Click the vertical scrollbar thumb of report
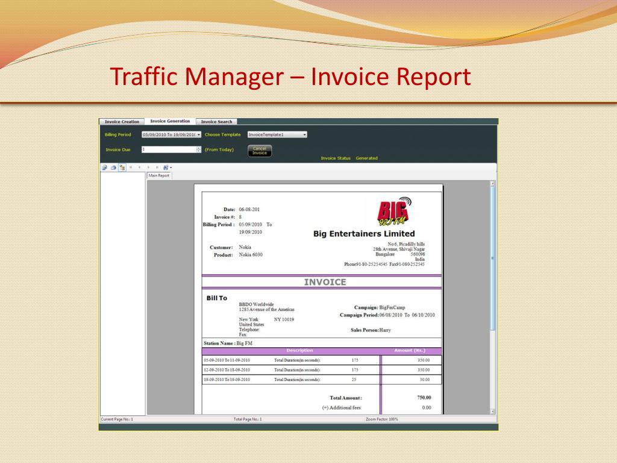 pyautogui.click(x=492, y=258)
